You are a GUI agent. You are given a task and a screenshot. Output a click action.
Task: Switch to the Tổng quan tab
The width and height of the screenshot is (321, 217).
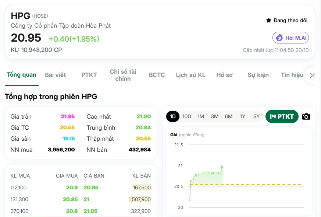tap(21, 75)
